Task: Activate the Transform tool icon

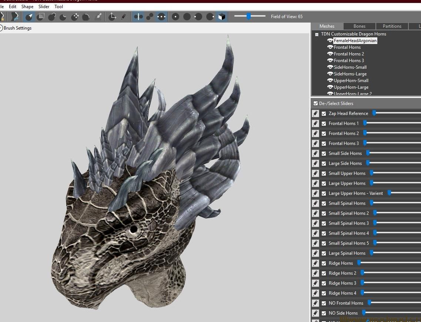Action: click(x=113, y=17)
